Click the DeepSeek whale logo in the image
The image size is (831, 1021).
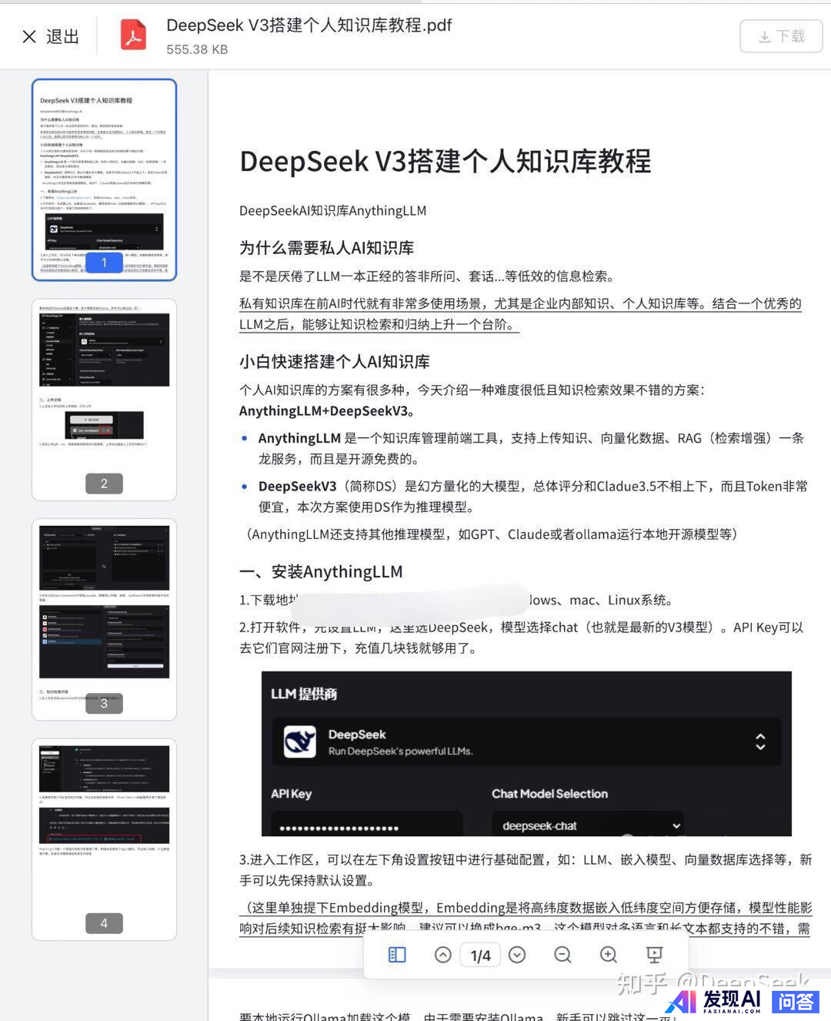point(300,742)
